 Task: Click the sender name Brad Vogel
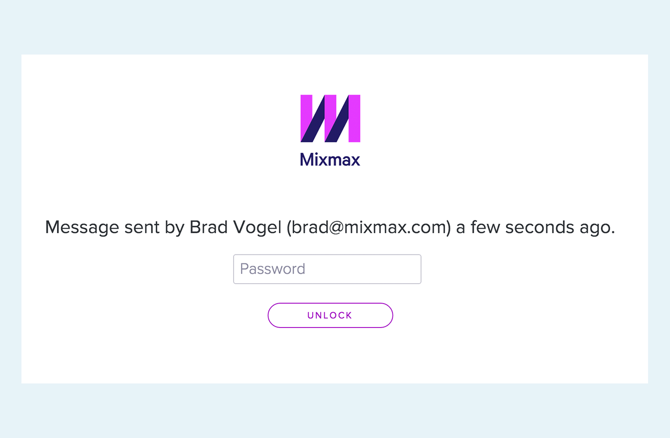point(236,227)
